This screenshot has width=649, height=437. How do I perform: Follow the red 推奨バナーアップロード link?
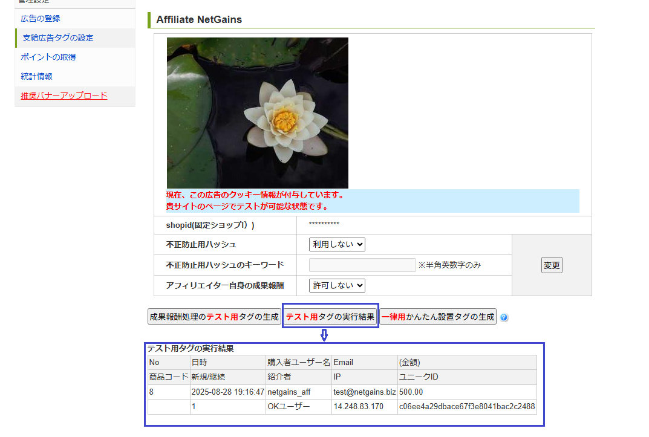(x=64, y=95)
